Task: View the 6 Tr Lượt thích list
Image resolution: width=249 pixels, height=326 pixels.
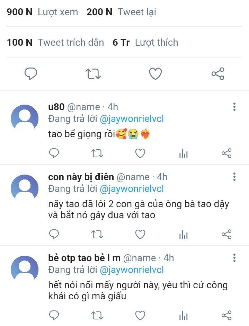Action: pyautogui.click(x=145, y=43)
